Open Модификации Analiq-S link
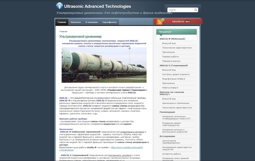The height and width of the screenshot is (161, 255). pyautogui.click(x=173, y=79)
